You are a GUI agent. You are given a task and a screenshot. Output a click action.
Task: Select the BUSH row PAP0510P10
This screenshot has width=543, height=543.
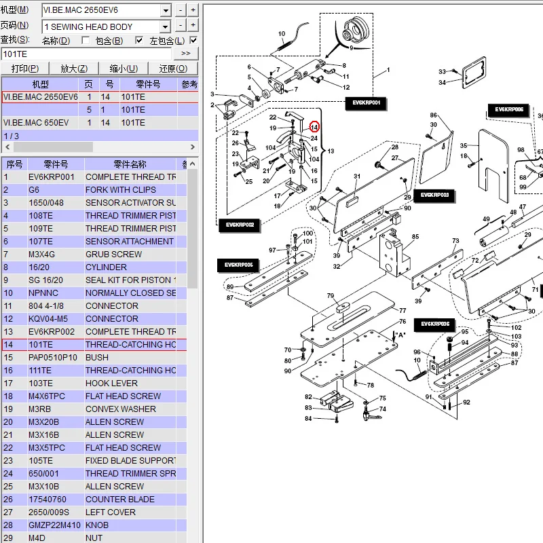click(x=94, y=358)
